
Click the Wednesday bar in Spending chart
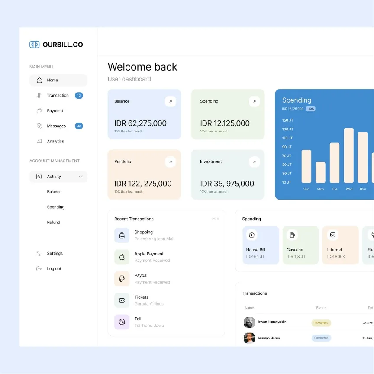(348, 155)
